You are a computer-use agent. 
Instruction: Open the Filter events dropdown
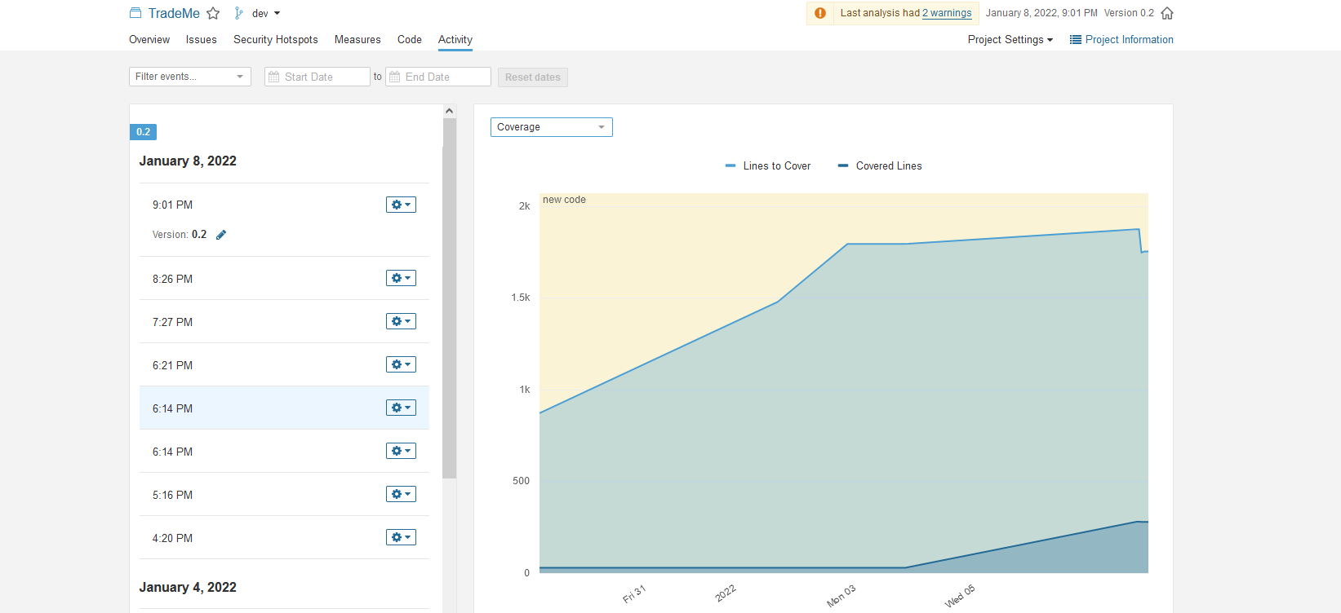click(x=190, y=77)
